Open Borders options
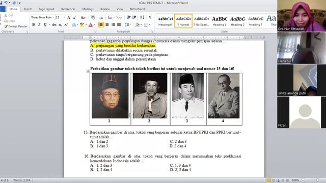 tap(147, 25)
